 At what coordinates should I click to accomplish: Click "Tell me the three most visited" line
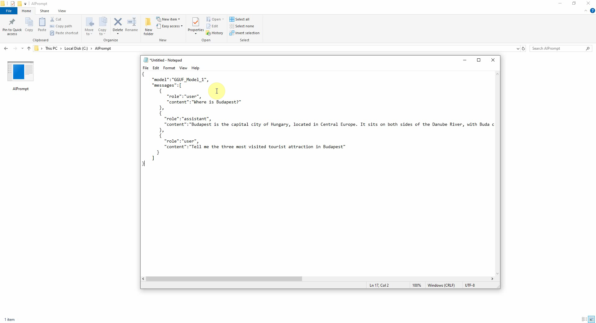point(255,147)
